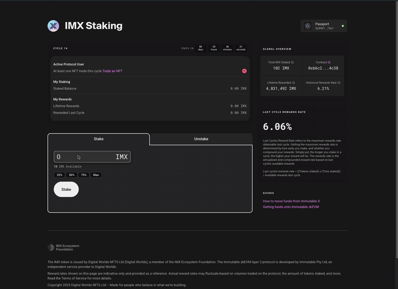Click the info icon beside Total IMX Staked
The image size is (398, 289).
(293, 62)
